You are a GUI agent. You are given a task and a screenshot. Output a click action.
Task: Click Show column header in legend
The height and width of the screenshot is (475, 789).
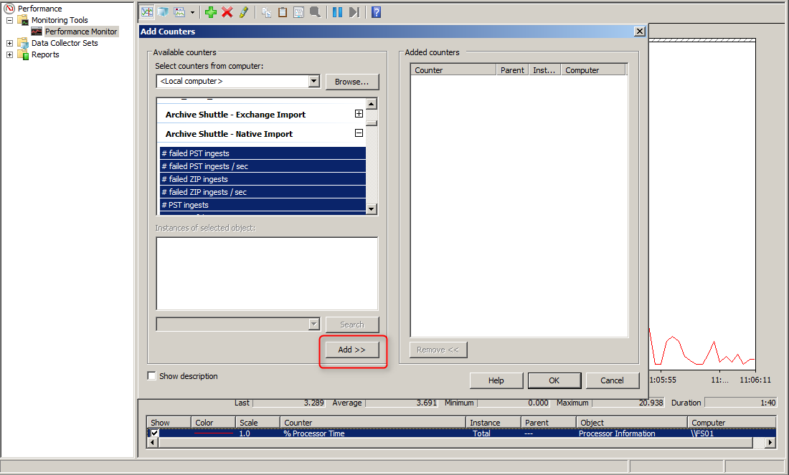pos(169,422)
